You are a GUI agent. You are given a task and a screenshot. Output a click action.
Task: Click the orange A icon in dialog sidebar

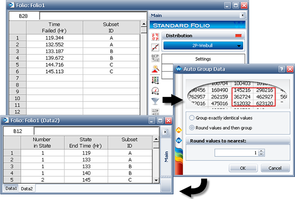(x=179, y=130)
